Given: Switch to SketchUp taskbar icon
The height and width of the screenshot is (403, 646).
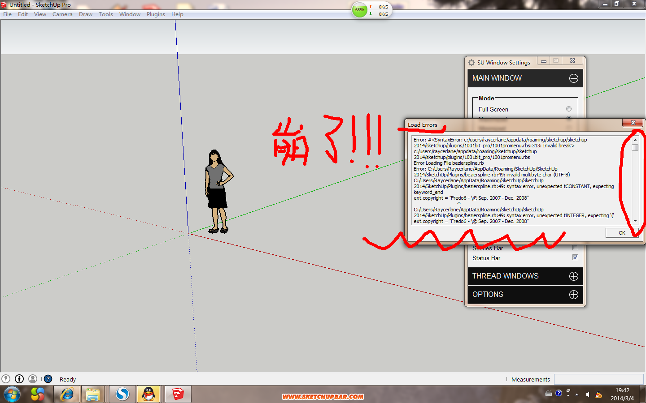Looking at the screenshot, I should point(178,394).
